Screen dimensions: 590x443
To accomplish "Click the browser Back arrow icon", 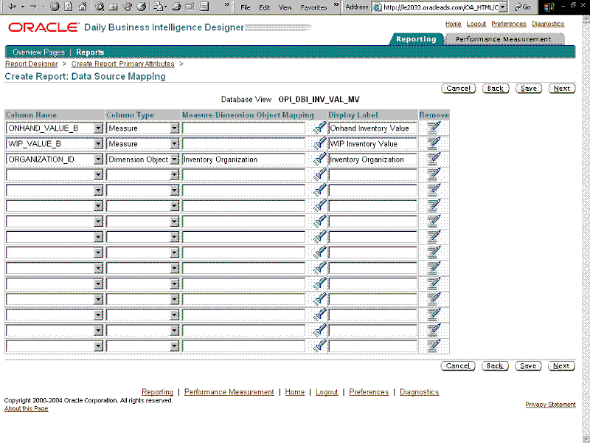I will click(12, 7).
